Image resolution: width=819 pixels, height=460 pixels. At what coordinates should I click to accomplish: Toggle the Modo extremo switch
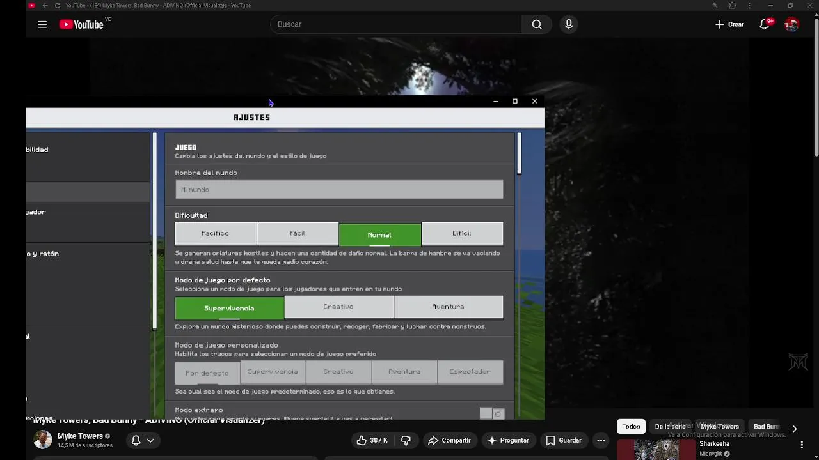point(492,414)
